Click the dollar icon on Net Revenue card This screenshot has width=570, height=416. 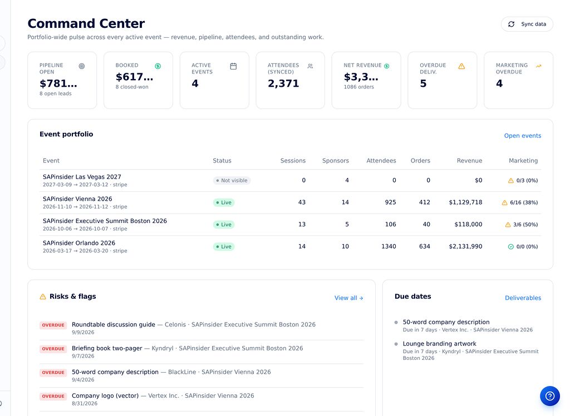click(387, 66)
